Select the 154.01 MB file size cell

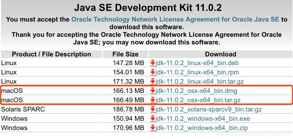point(125,72)
